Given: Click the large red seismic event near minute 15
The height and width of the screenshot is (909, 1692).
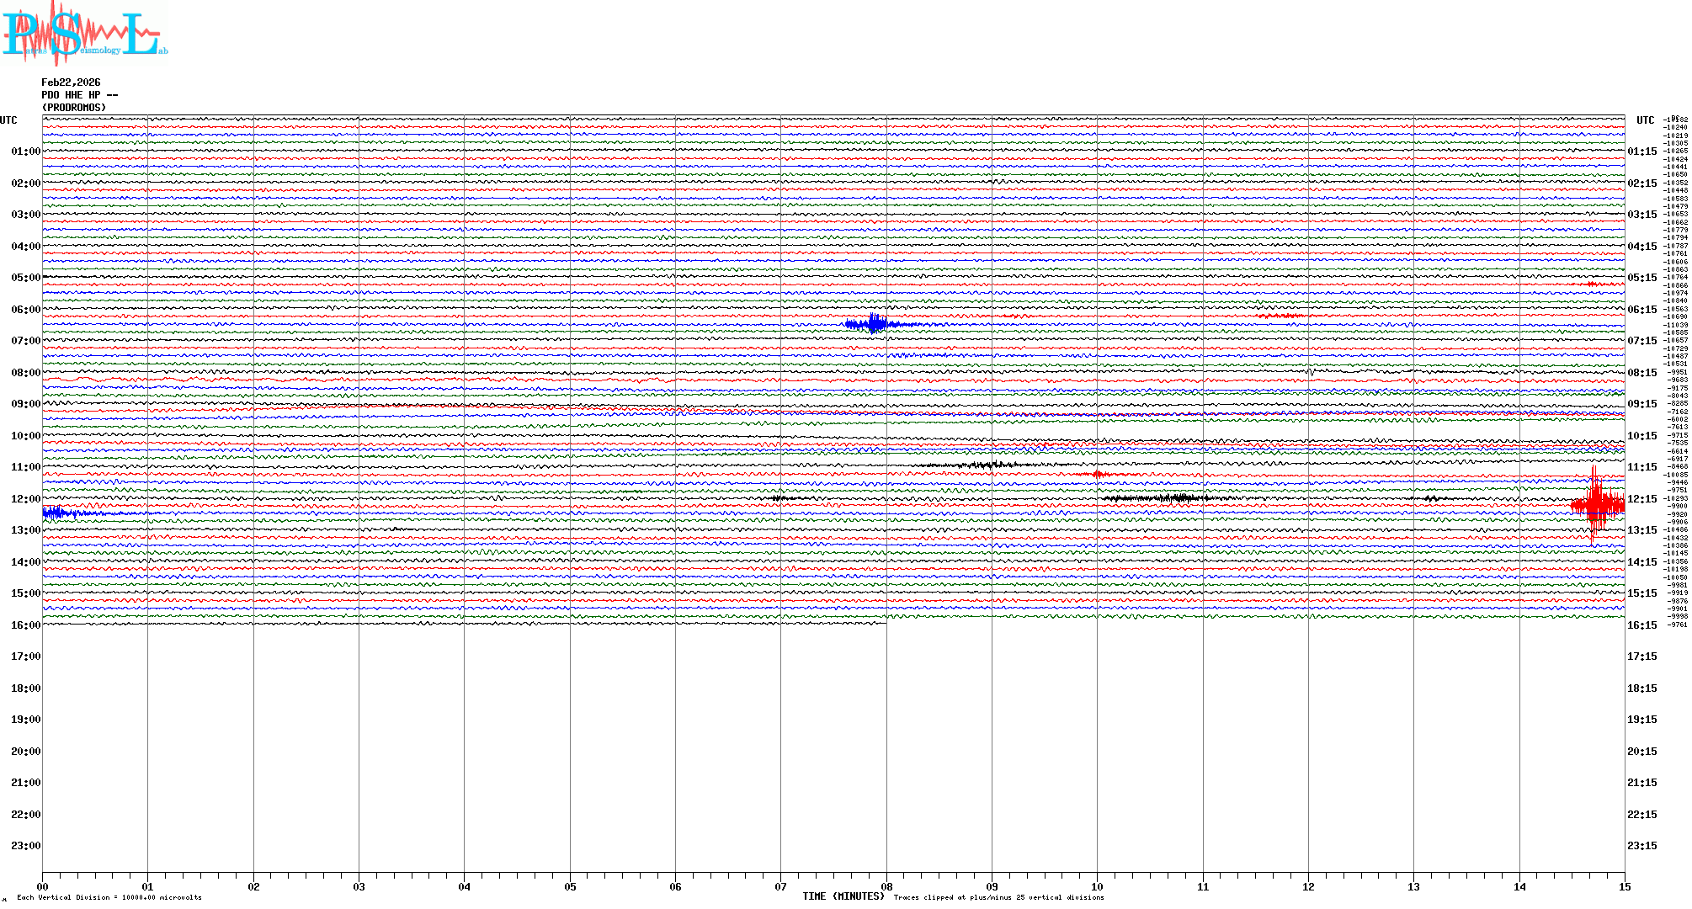Looking at the screenshot, I should pos(1596,505).
